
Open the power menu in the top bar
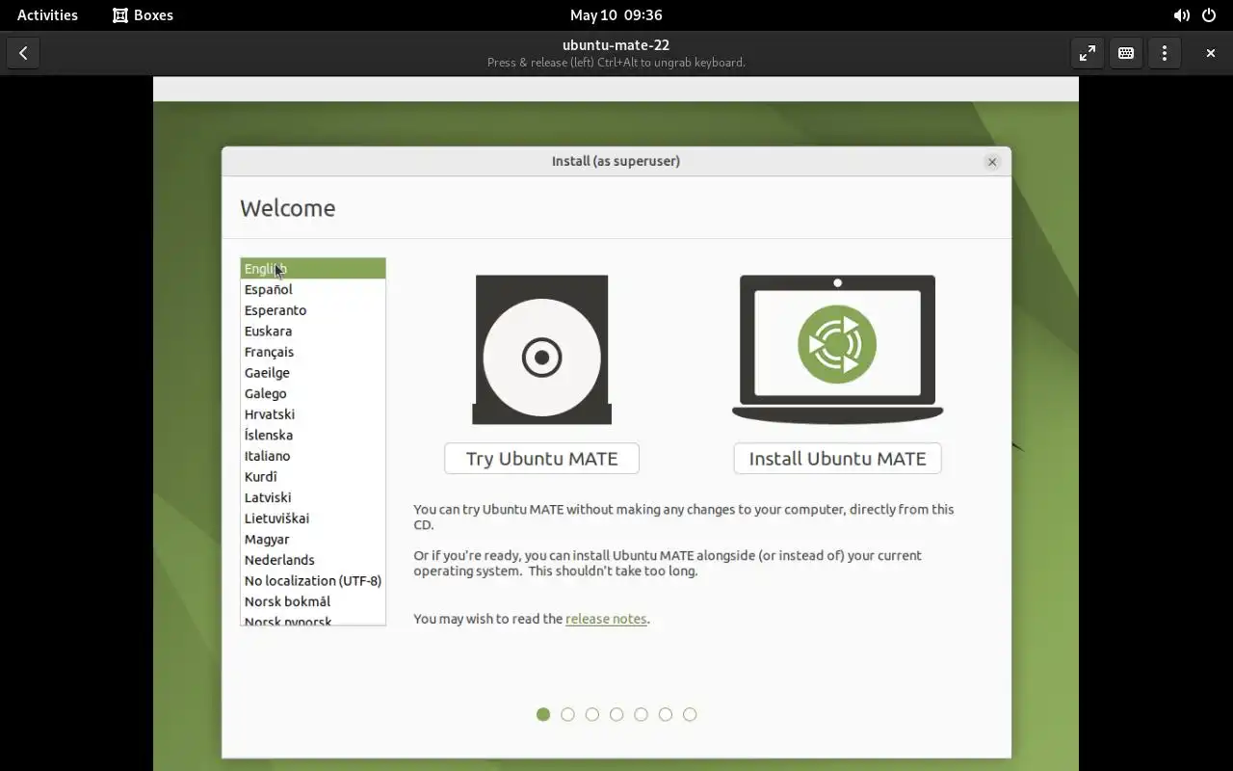[1209, 15]
